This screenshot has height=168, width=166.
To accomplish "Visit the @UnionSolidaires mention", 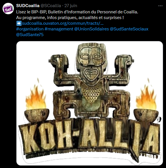I will coord(92,29).
